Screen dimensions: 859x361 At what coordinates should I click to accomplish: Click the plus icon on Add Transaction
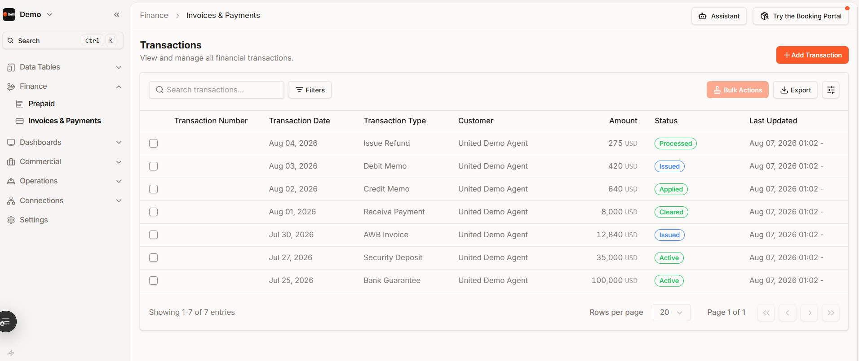(x=787, y=55)
